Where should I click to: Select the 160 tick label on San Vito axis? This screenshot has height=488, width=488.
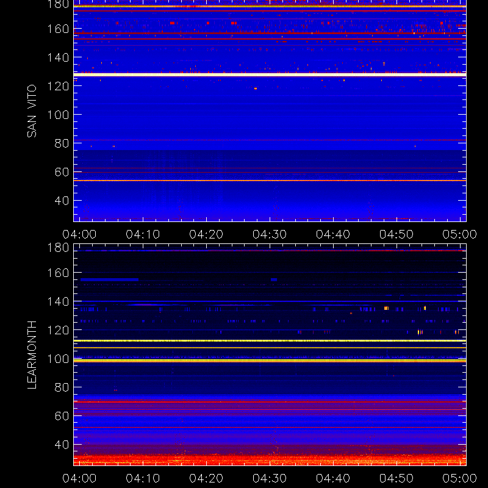[x=58, y=29]
